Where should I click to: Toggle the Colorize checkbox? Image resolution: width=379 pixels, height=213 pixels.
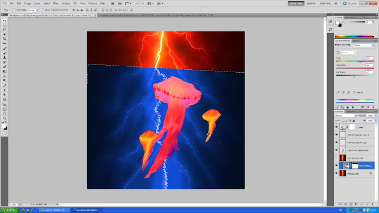tap(354, 92)
